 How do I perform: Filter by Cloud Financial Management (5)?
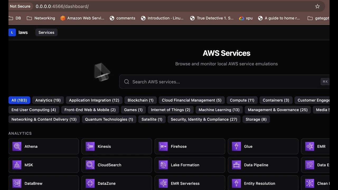pyautogui.click(x=192, y=100)
